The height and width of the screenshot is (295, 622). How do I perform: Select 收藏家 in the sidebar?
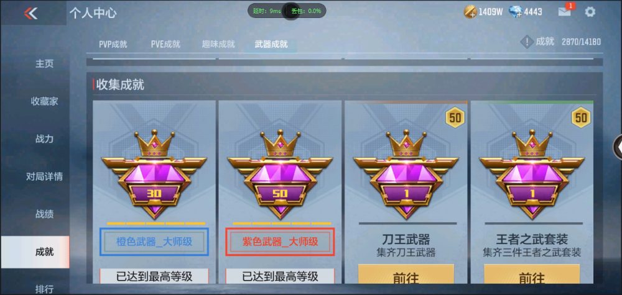click(x=44, y=101)
